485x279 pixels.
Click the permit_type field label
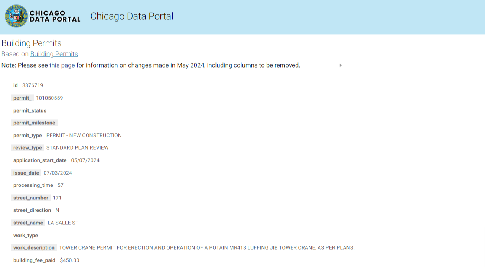click(x=27, y=136)
